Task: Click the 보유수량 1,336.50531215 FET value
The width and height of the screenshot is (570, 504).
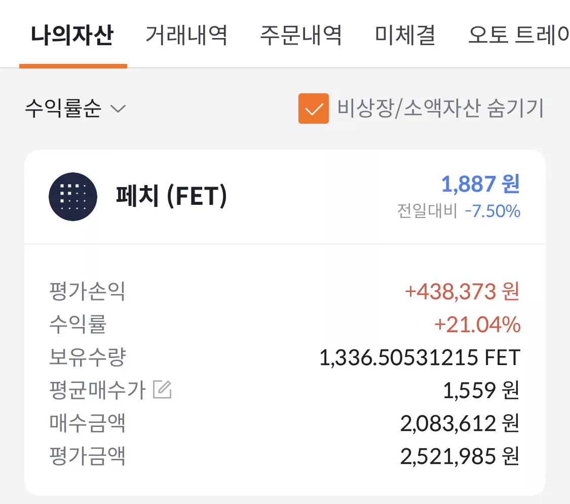Action: tap(420, 357)
